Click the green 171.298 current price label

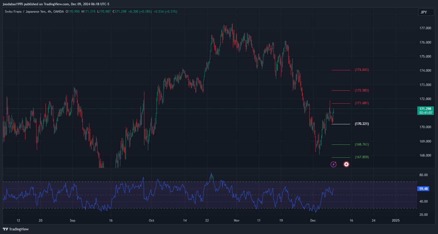click(x=425, y=109)
